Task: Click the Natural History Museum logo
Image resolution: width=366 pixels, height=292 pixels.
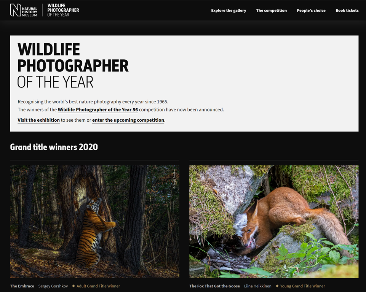Action: (24, 10)
